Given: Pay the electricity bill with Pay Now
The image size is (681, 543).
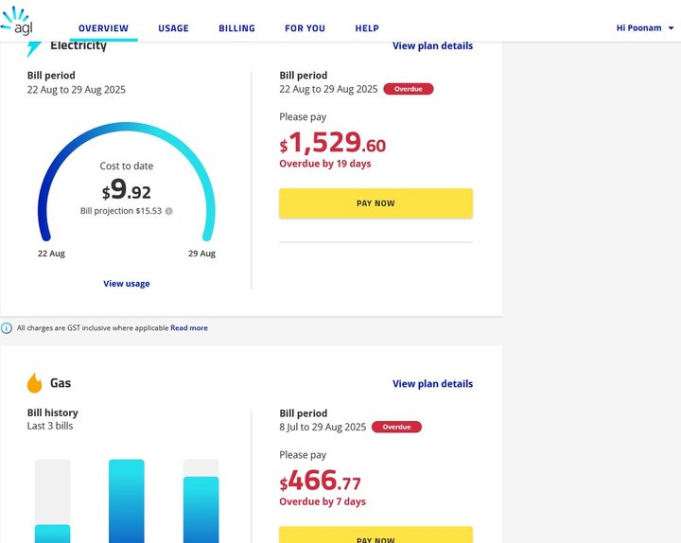Looking at the screenshot, I should pyautogui.click(x=375, y=203).
